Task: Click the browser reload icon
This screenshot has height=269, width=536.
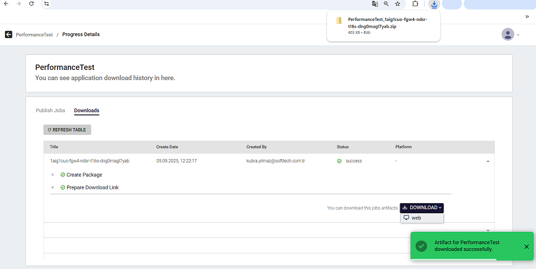Action: 31,3
